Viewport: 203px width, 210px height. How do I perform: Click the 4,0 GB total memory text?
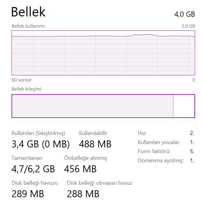(x=184, y=14)
